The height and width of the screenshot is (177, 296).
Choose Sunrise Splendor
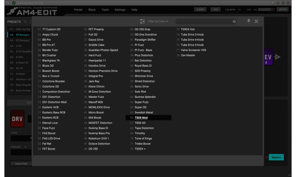point(145,97)
